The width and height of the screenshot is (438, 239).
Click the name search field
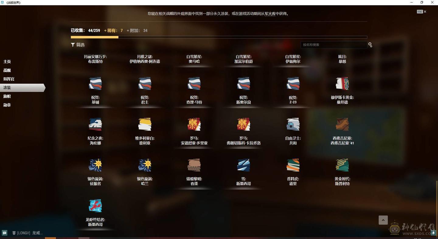click(x=334, y=45)
